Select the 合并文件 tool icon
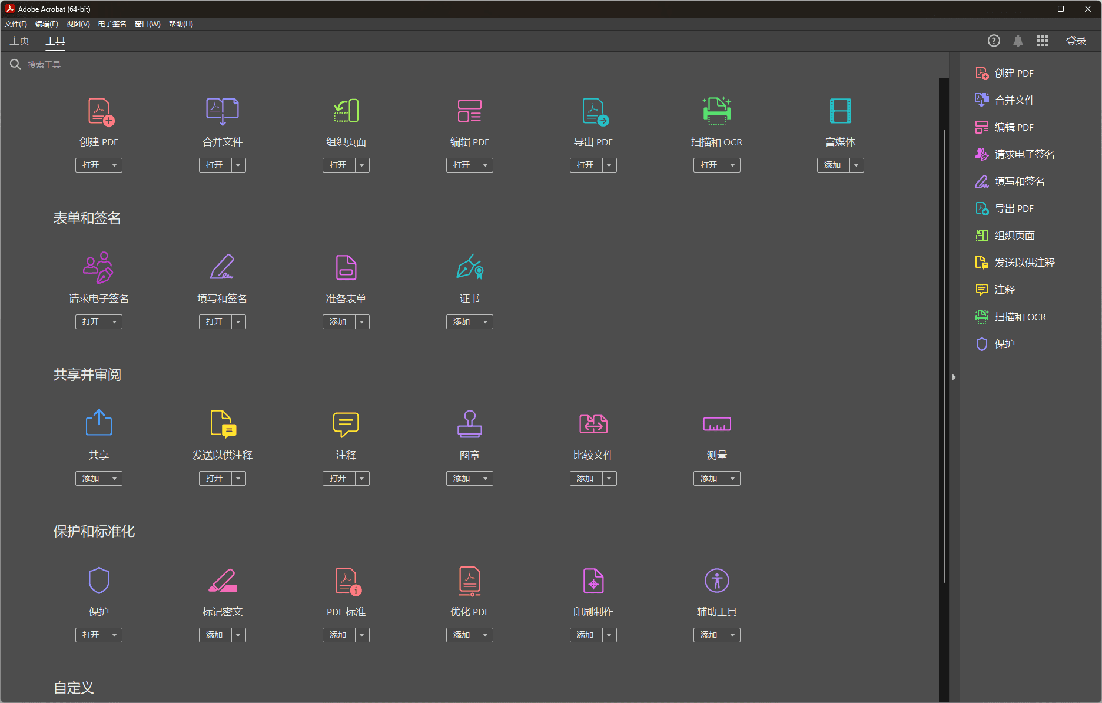 222,111
